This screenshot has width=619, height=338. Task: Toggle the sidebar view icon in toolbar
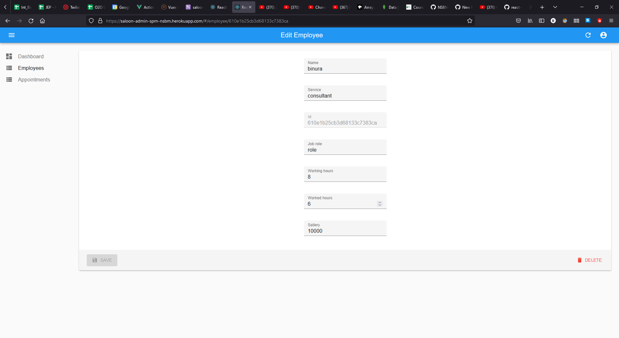click(x=542, y=21)
